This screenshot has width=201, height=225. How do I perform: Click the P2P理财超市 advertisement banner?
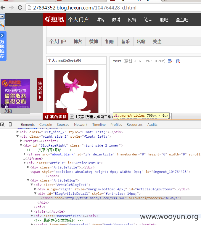(x=15, y=94)
